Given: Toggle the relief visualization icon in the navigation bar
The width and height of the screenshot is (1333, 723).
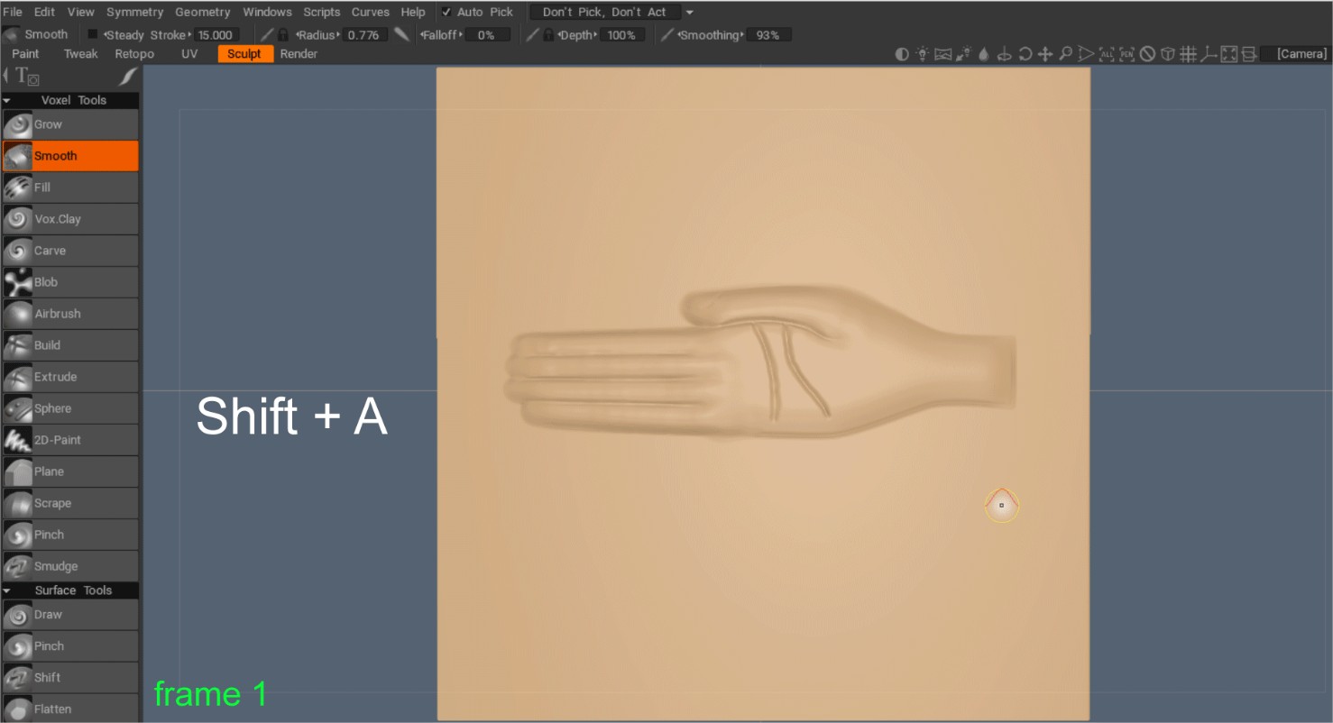Looking at the screenshot, I should click(901, 53).
